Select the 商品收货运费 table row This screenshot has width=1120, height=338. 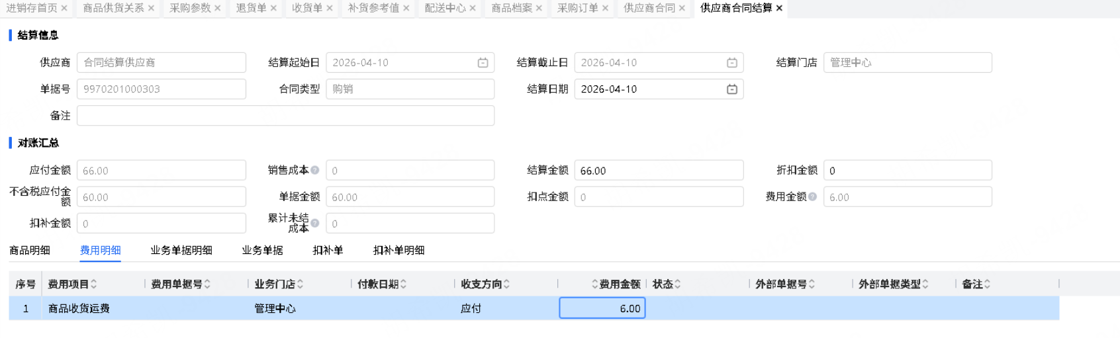click(79, 308)
